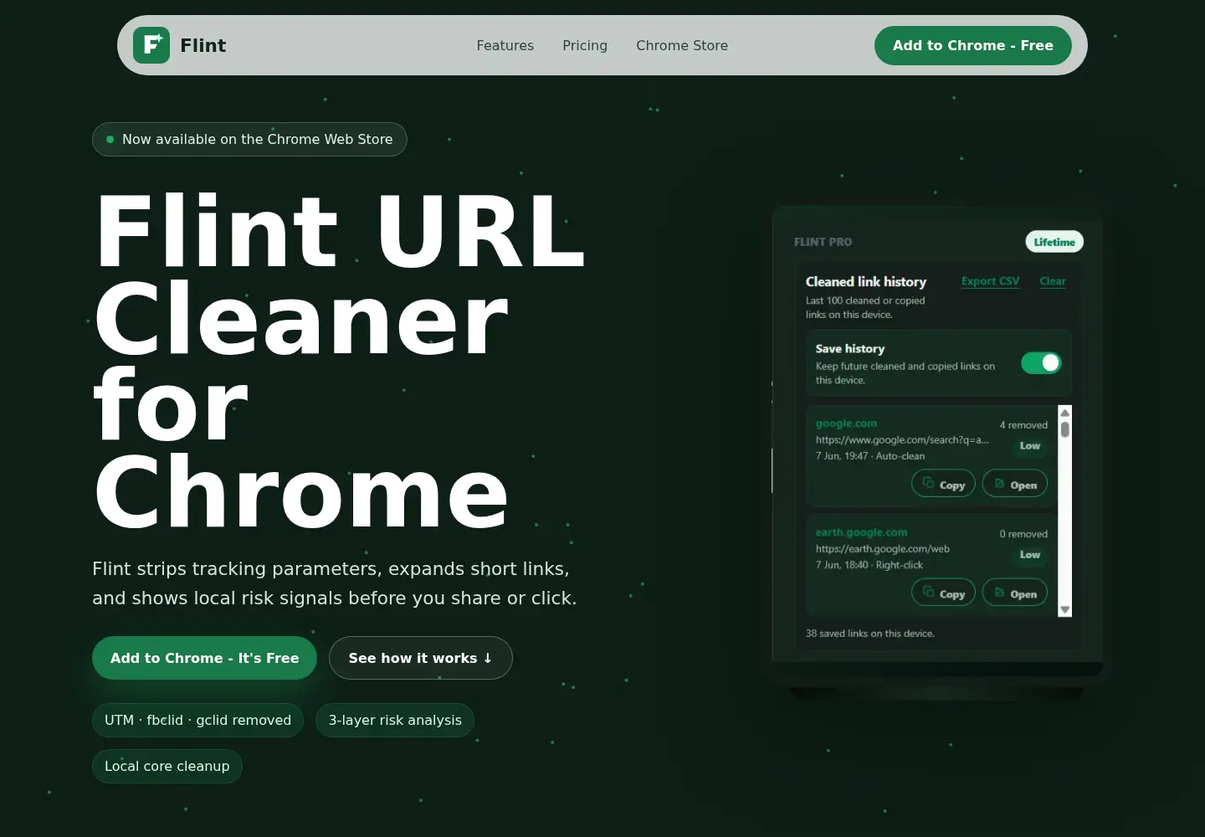The height and width of the screenshot is (837, 1205).
Task: Go to the Pricing section
Action: 585,45
